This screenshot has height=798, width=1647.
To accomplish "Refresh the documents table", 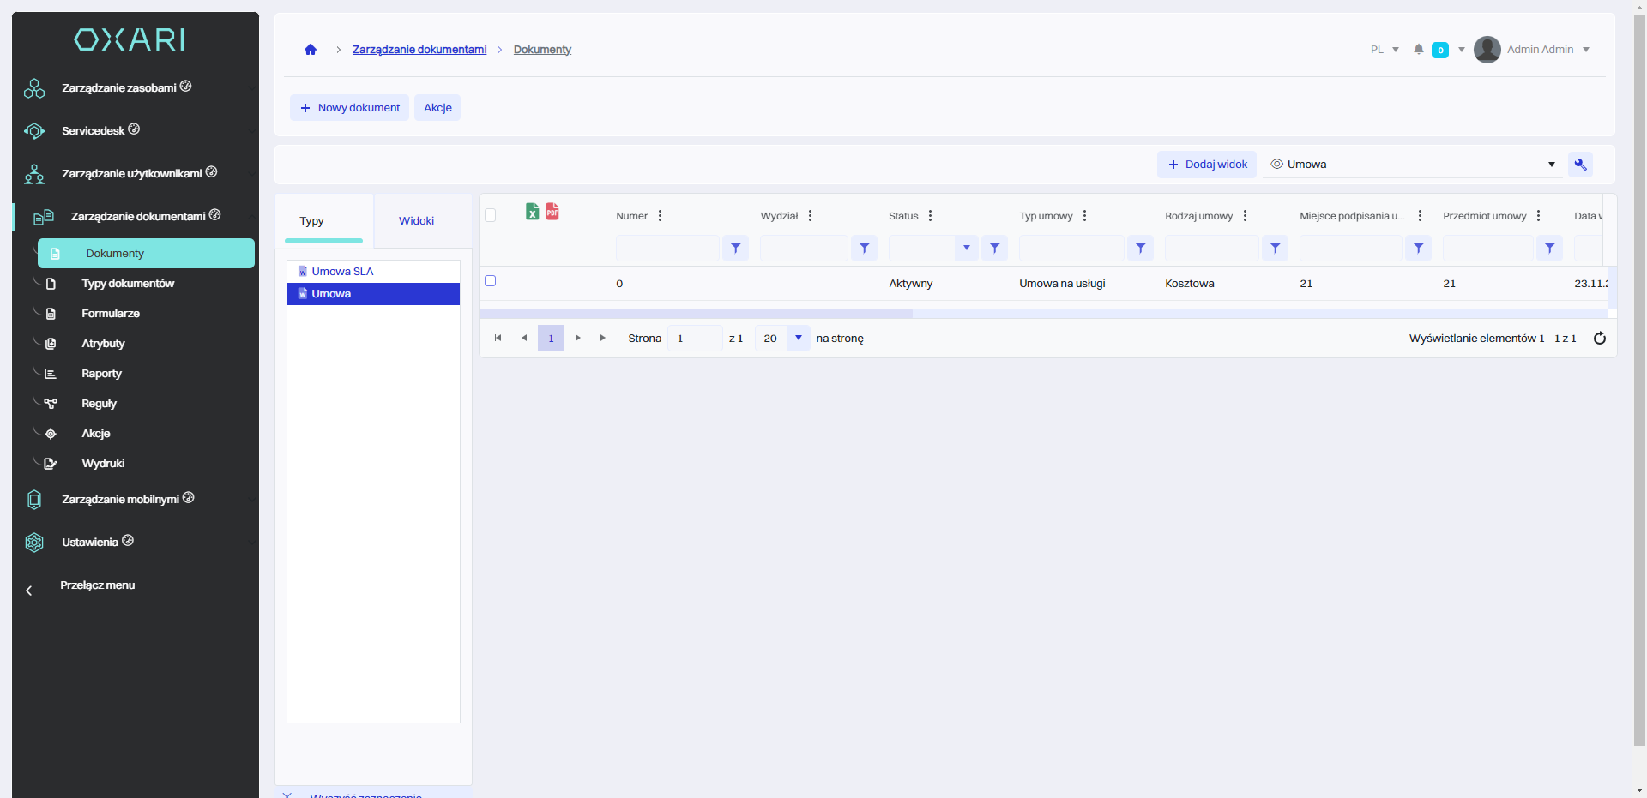I will 1599,339.
